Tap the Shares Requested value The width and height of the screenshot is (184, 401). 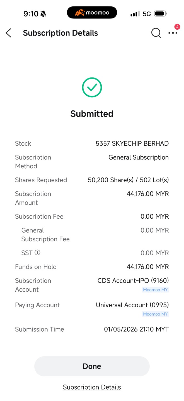point(129,180)
